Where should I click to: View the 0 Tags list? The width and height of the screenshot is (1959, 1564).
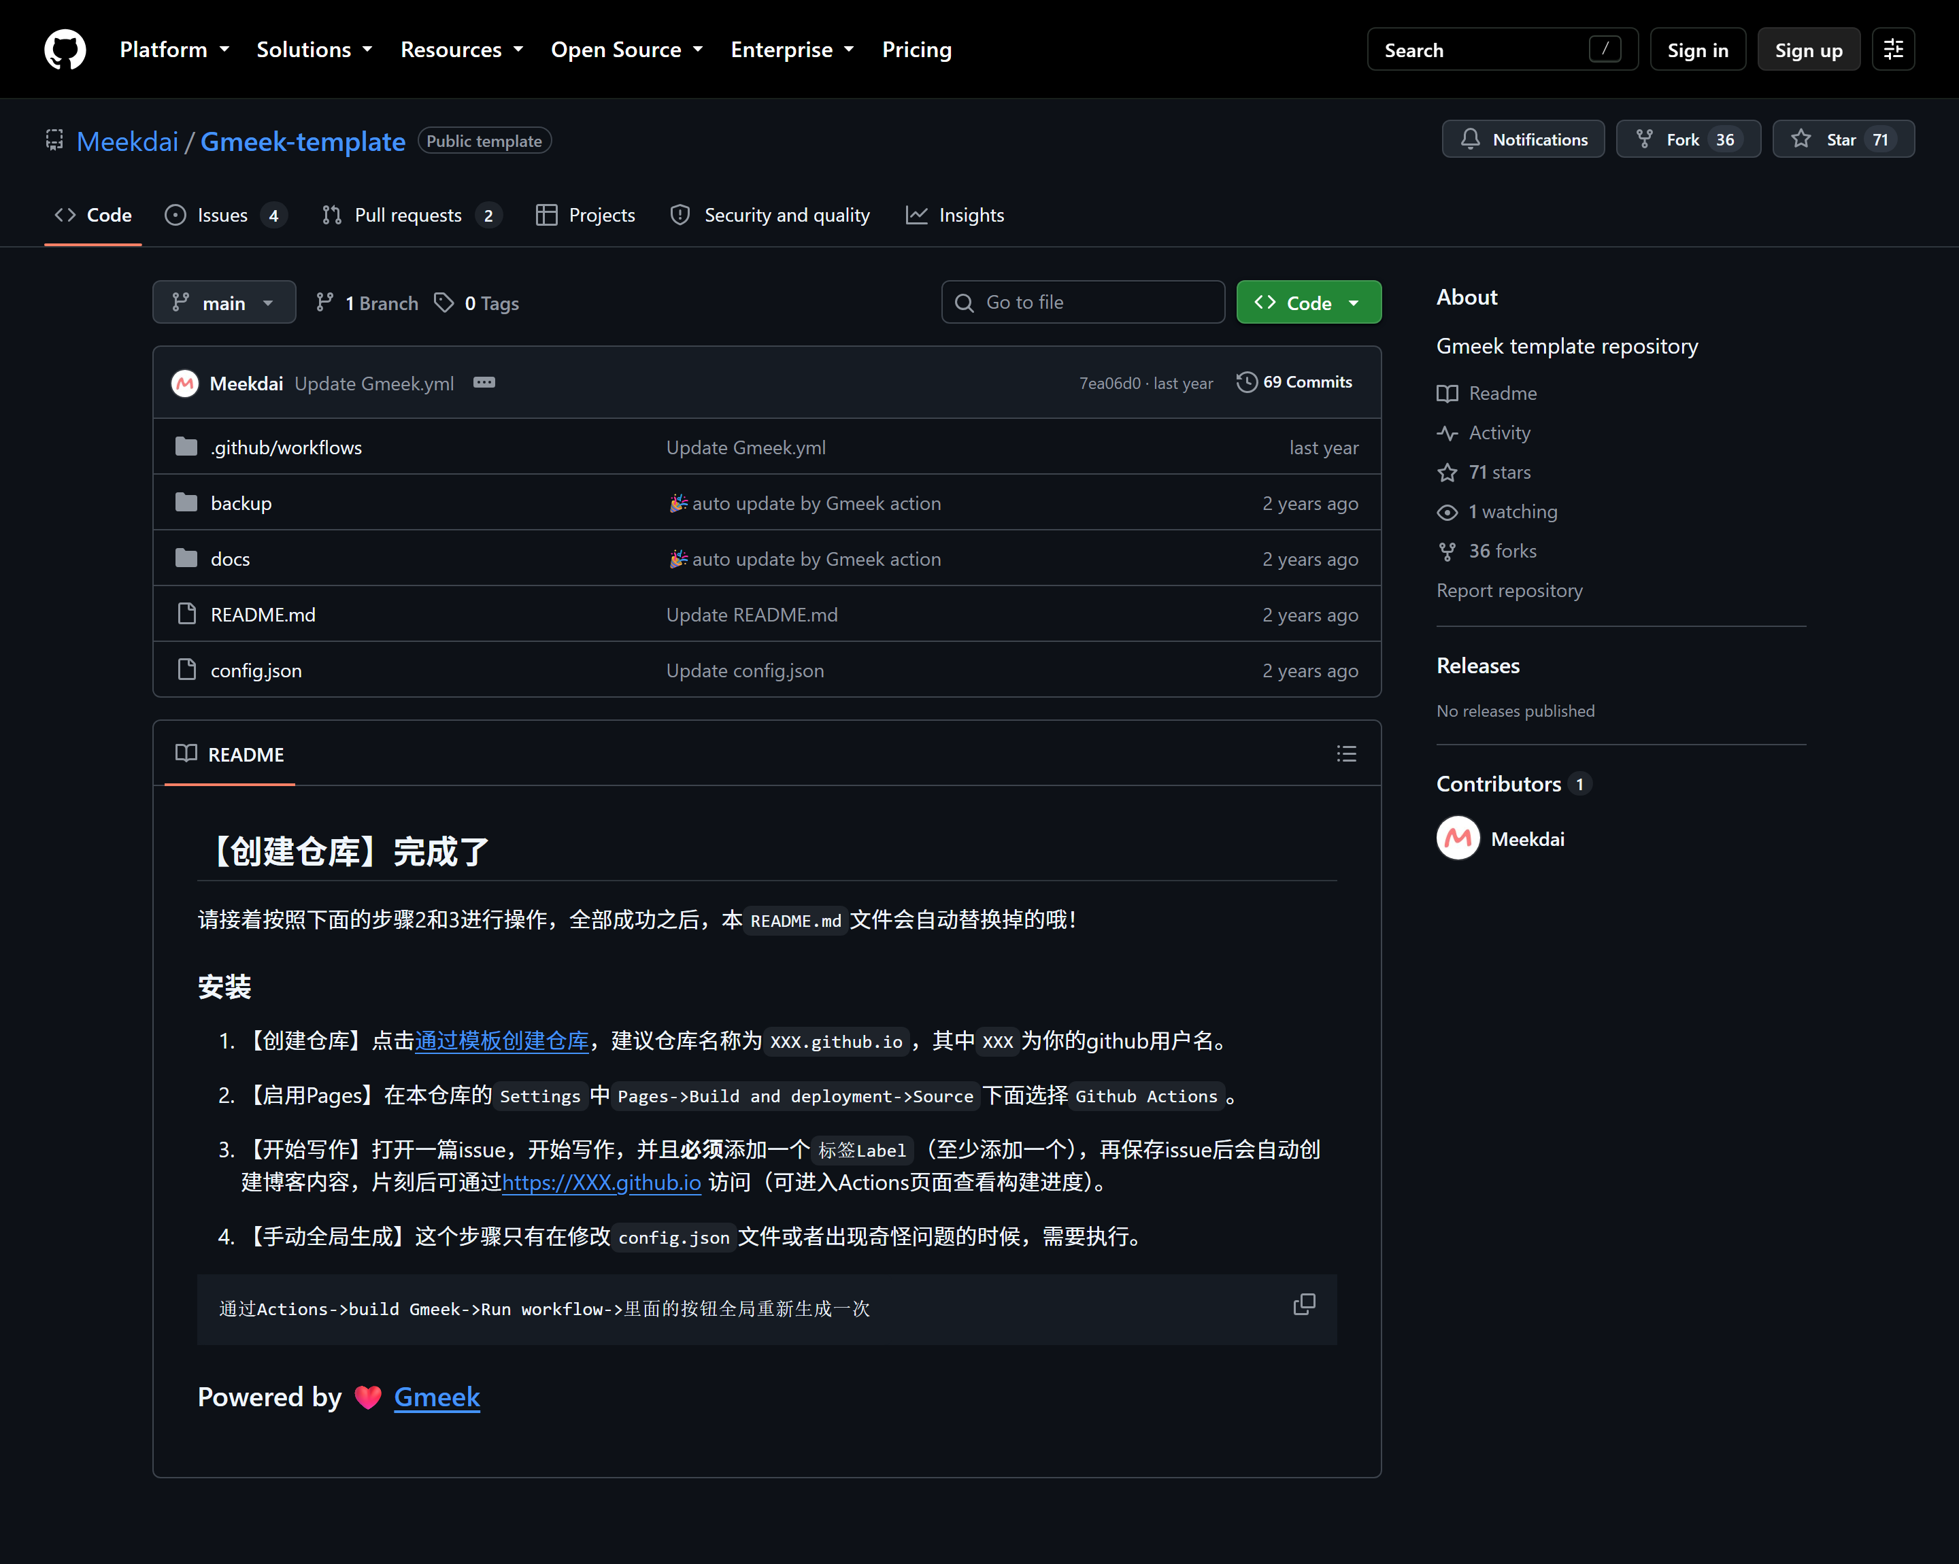click(x=476, y=303)
